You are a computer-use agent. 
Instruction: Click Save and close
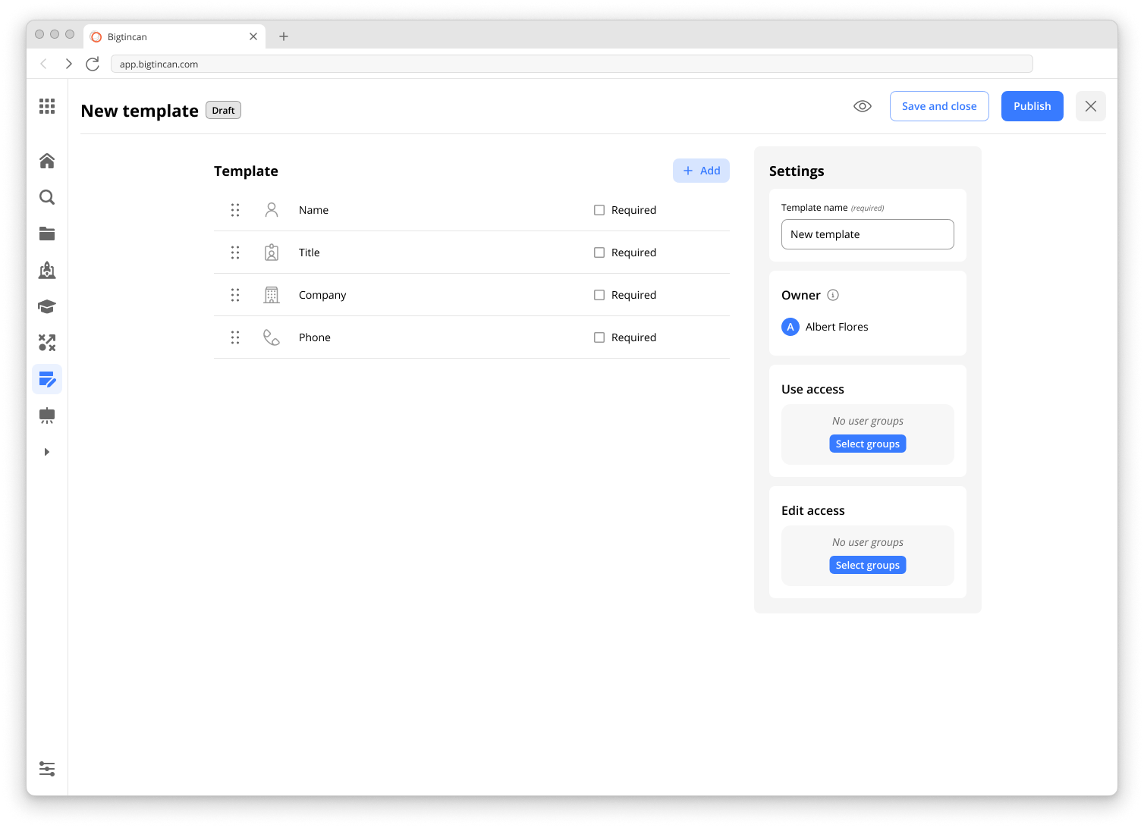pyautogui.click(x=938, y=106)
